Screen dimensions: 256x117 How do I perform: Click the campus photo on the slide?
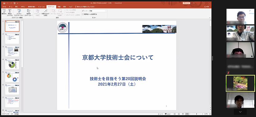pyautogui.click(x=159, y=29)
